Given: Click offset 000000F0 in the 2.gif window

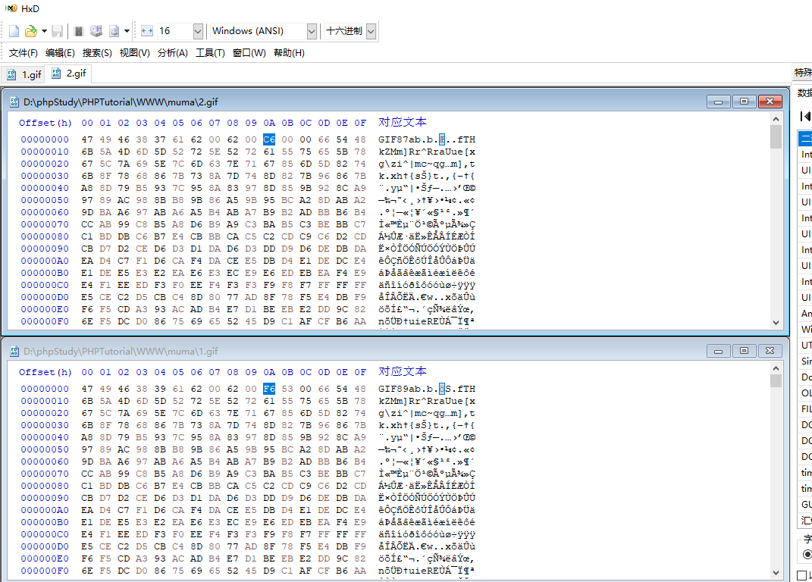Looking at the screenshot, I should [45, 321].
